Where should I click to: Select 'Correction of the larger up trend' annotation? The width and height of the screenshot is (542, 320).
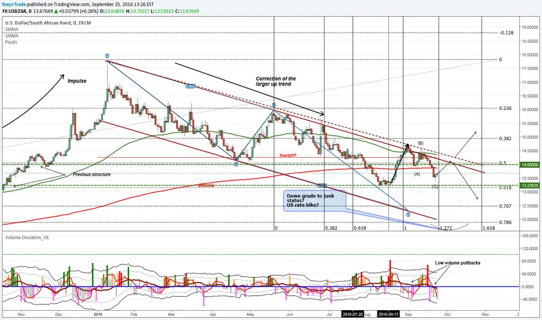click(276, 81)
